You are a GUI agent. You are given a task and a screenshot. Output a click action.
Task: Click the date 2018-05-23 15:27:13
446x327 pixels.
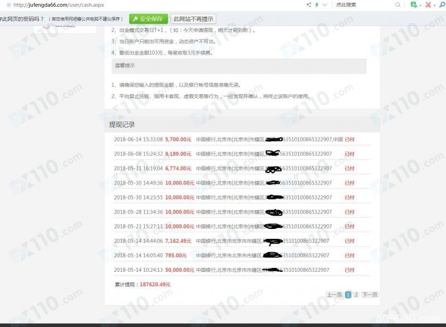click(138, 226)
